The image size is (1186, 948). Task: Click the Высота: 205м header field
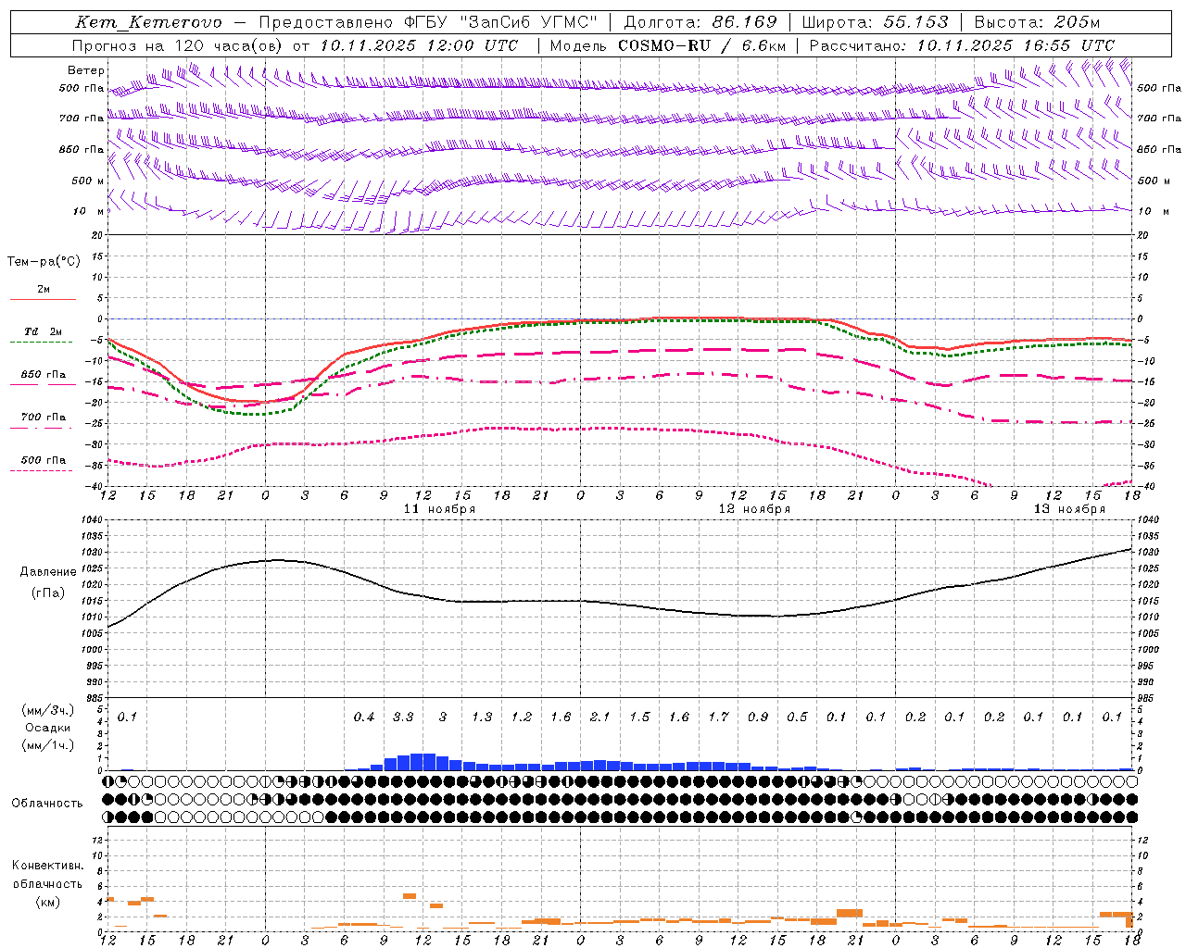(1037, 22)
